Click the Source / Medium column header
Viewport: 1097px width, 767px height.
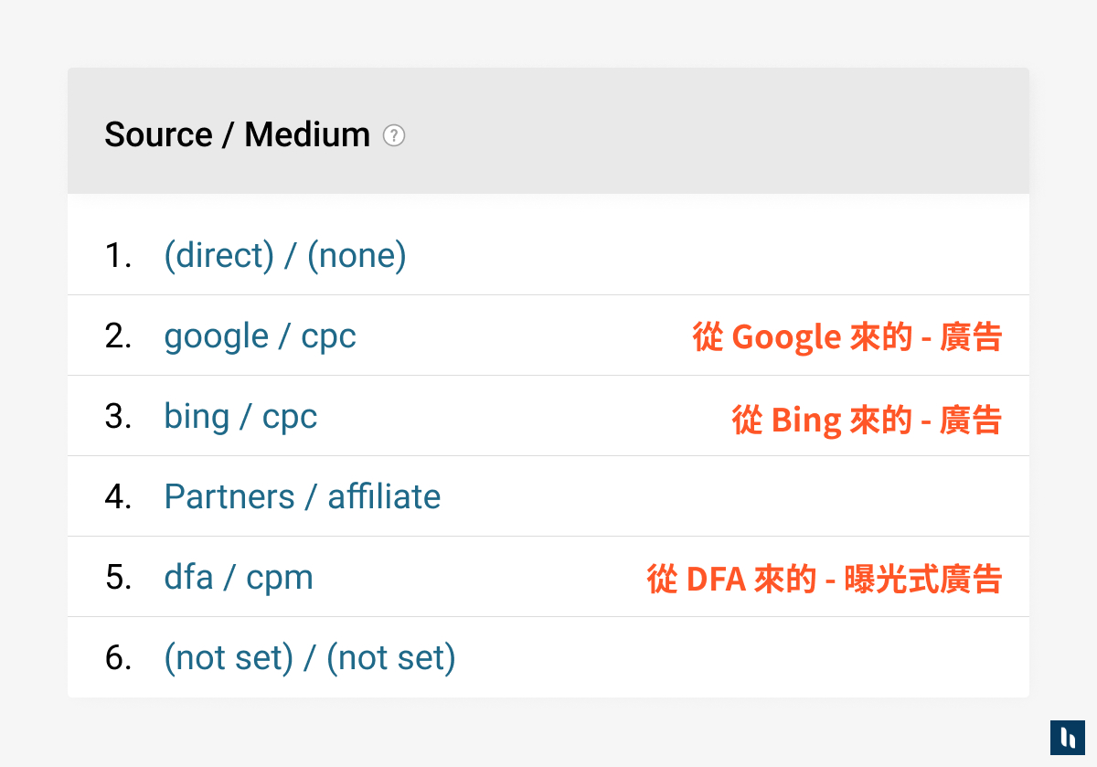point(237,134)
